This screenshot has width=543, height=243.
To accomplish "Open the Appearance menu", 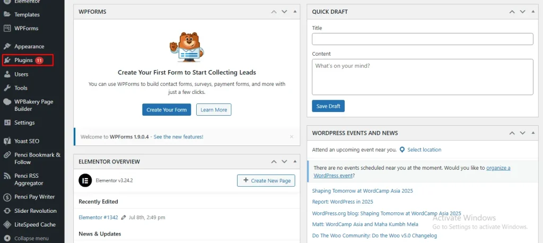I will pyautogui.click(x=29, y=47).
